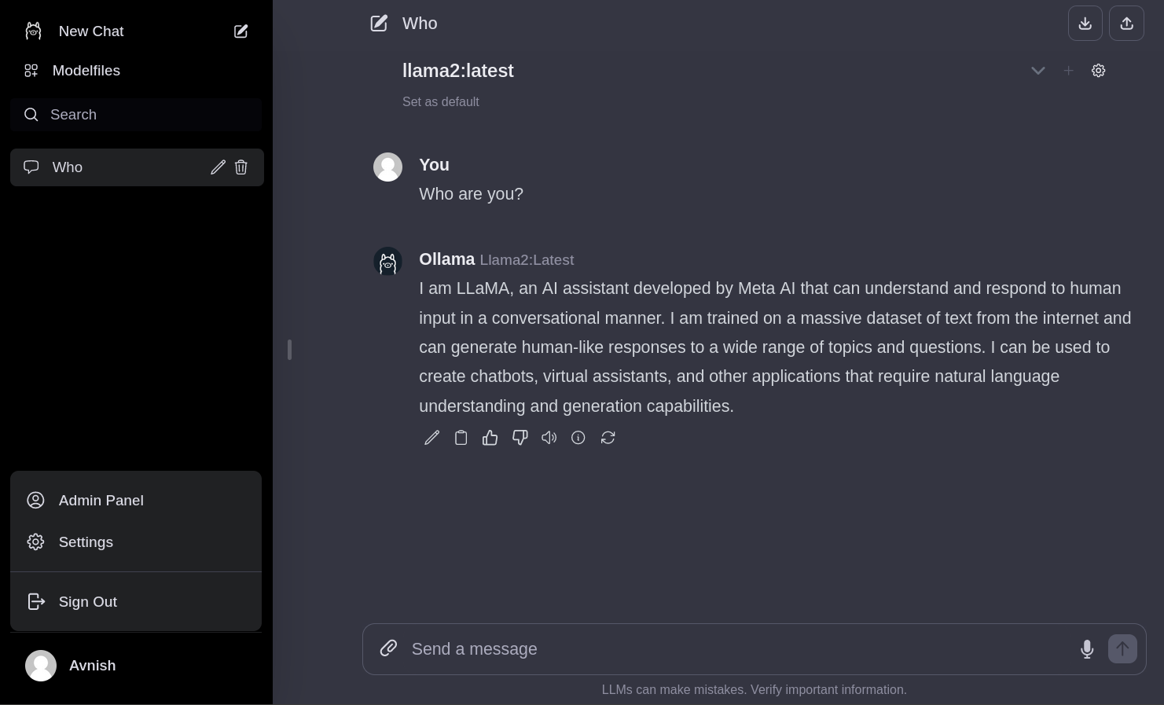Click the new chat compose icon in sidebar
This screenshot has height=705, width=1164.
pos(241,31)
